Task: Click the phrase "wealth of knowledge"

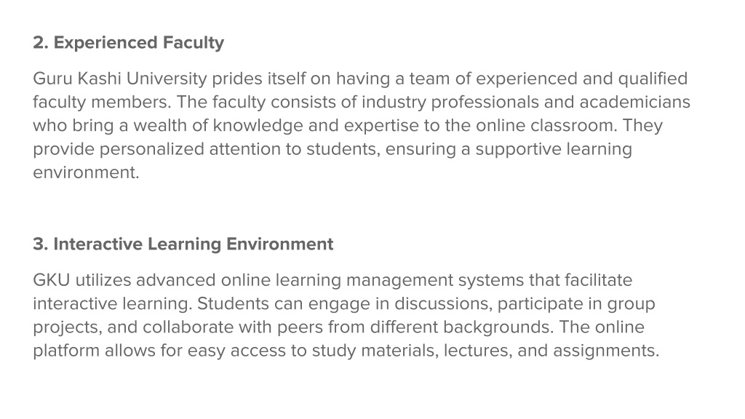Action: 218,125
